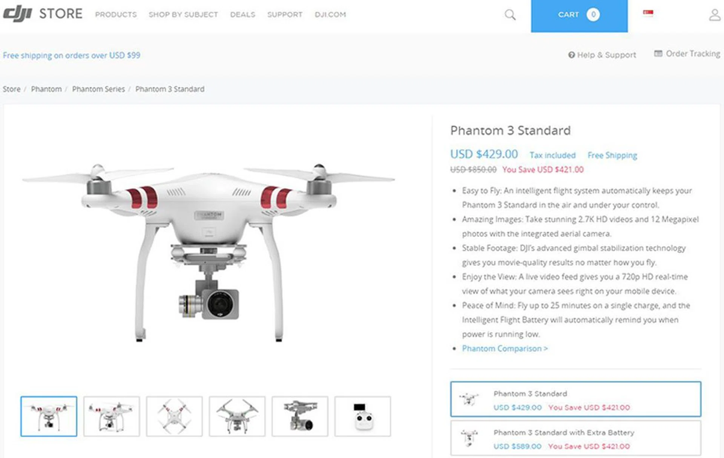
Task: Go to the Deals menu item
Action: click(x=242, y=15)
